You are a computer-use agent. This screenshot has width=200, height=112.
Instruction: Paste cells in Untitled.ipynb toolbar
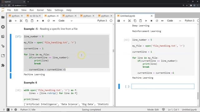click(140, 21)
